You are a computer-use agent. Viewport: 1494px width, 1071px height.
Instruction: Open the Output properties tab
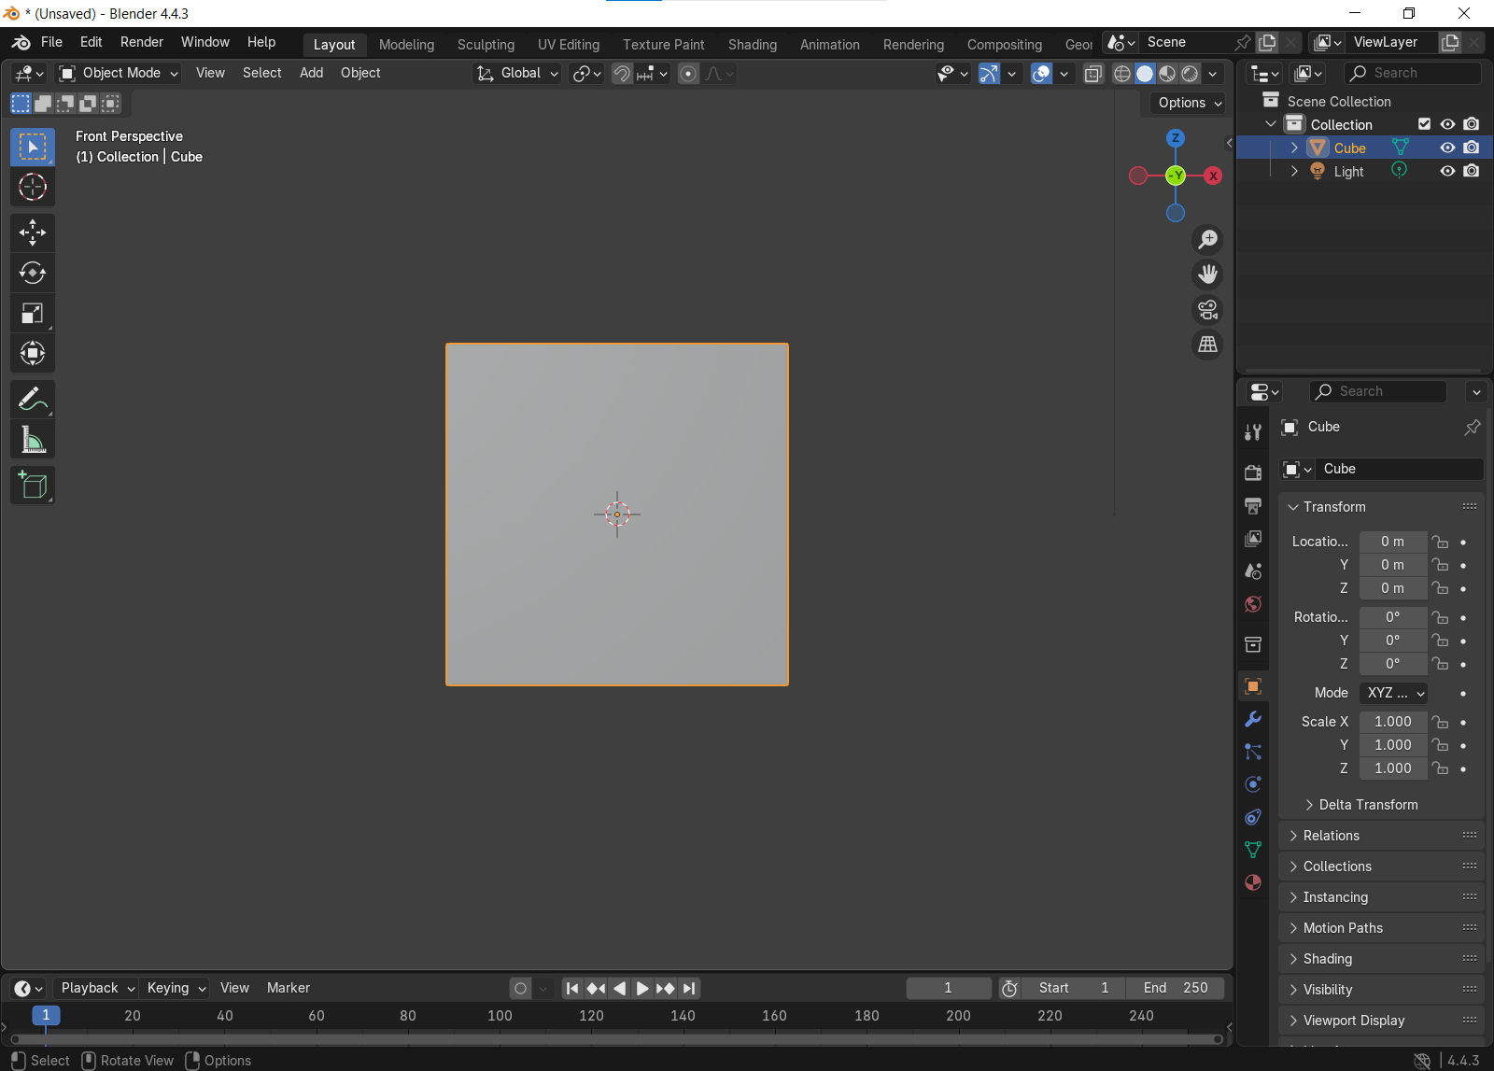tap(1253, 505)
